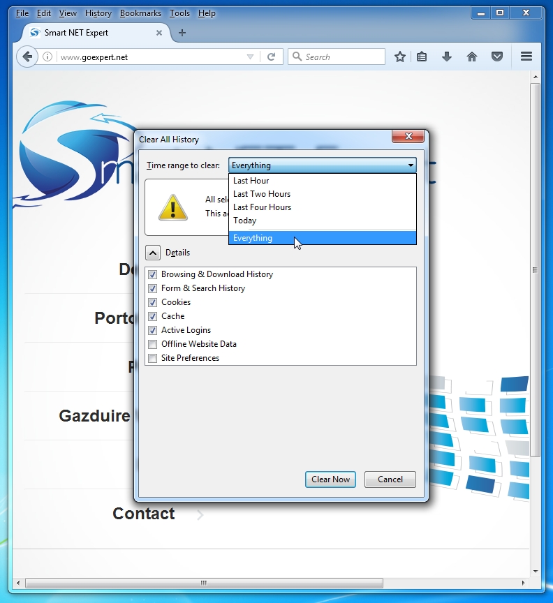
Task: Uncheck Browsing & Download History checkbox
Action: [153, 274]
